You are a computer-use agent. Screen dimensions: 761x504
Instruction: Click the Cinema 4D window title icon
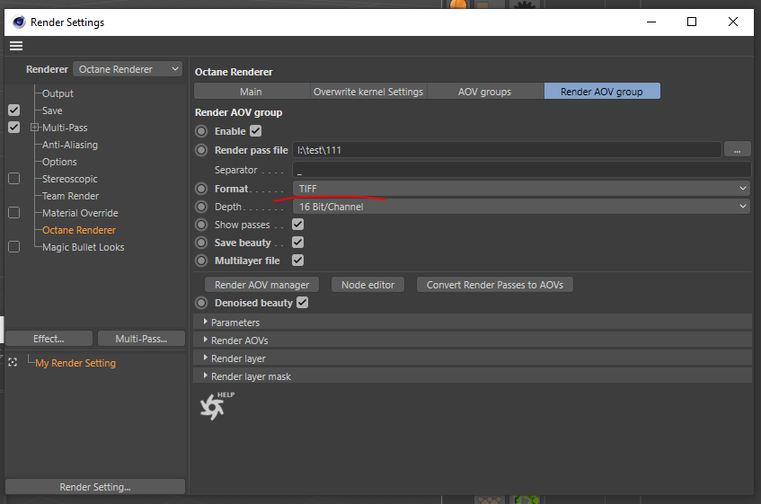(x=19, y=22)
